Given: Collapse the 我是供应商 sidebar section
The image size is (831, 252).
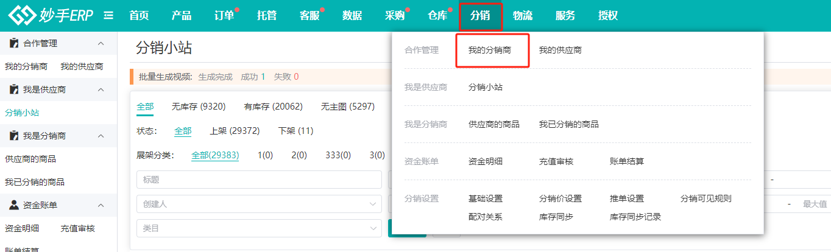Looking at the screenshot, I should coord(101,89).
